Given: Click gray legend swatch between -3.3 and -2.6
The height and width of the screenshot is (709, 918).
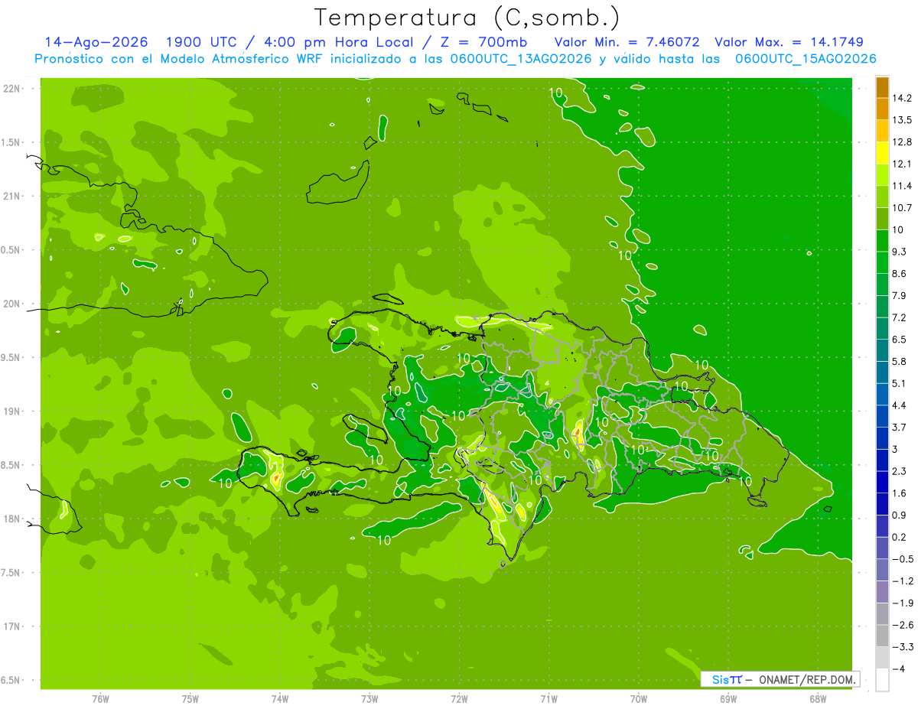Looking at the screenshot, I should click(882, 636).
